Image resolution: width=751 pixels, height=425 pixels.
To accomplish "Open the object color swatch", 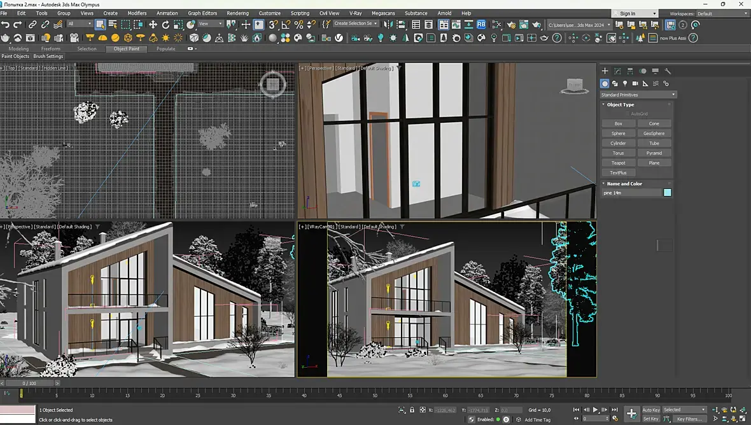I will (x=667, y=192).
